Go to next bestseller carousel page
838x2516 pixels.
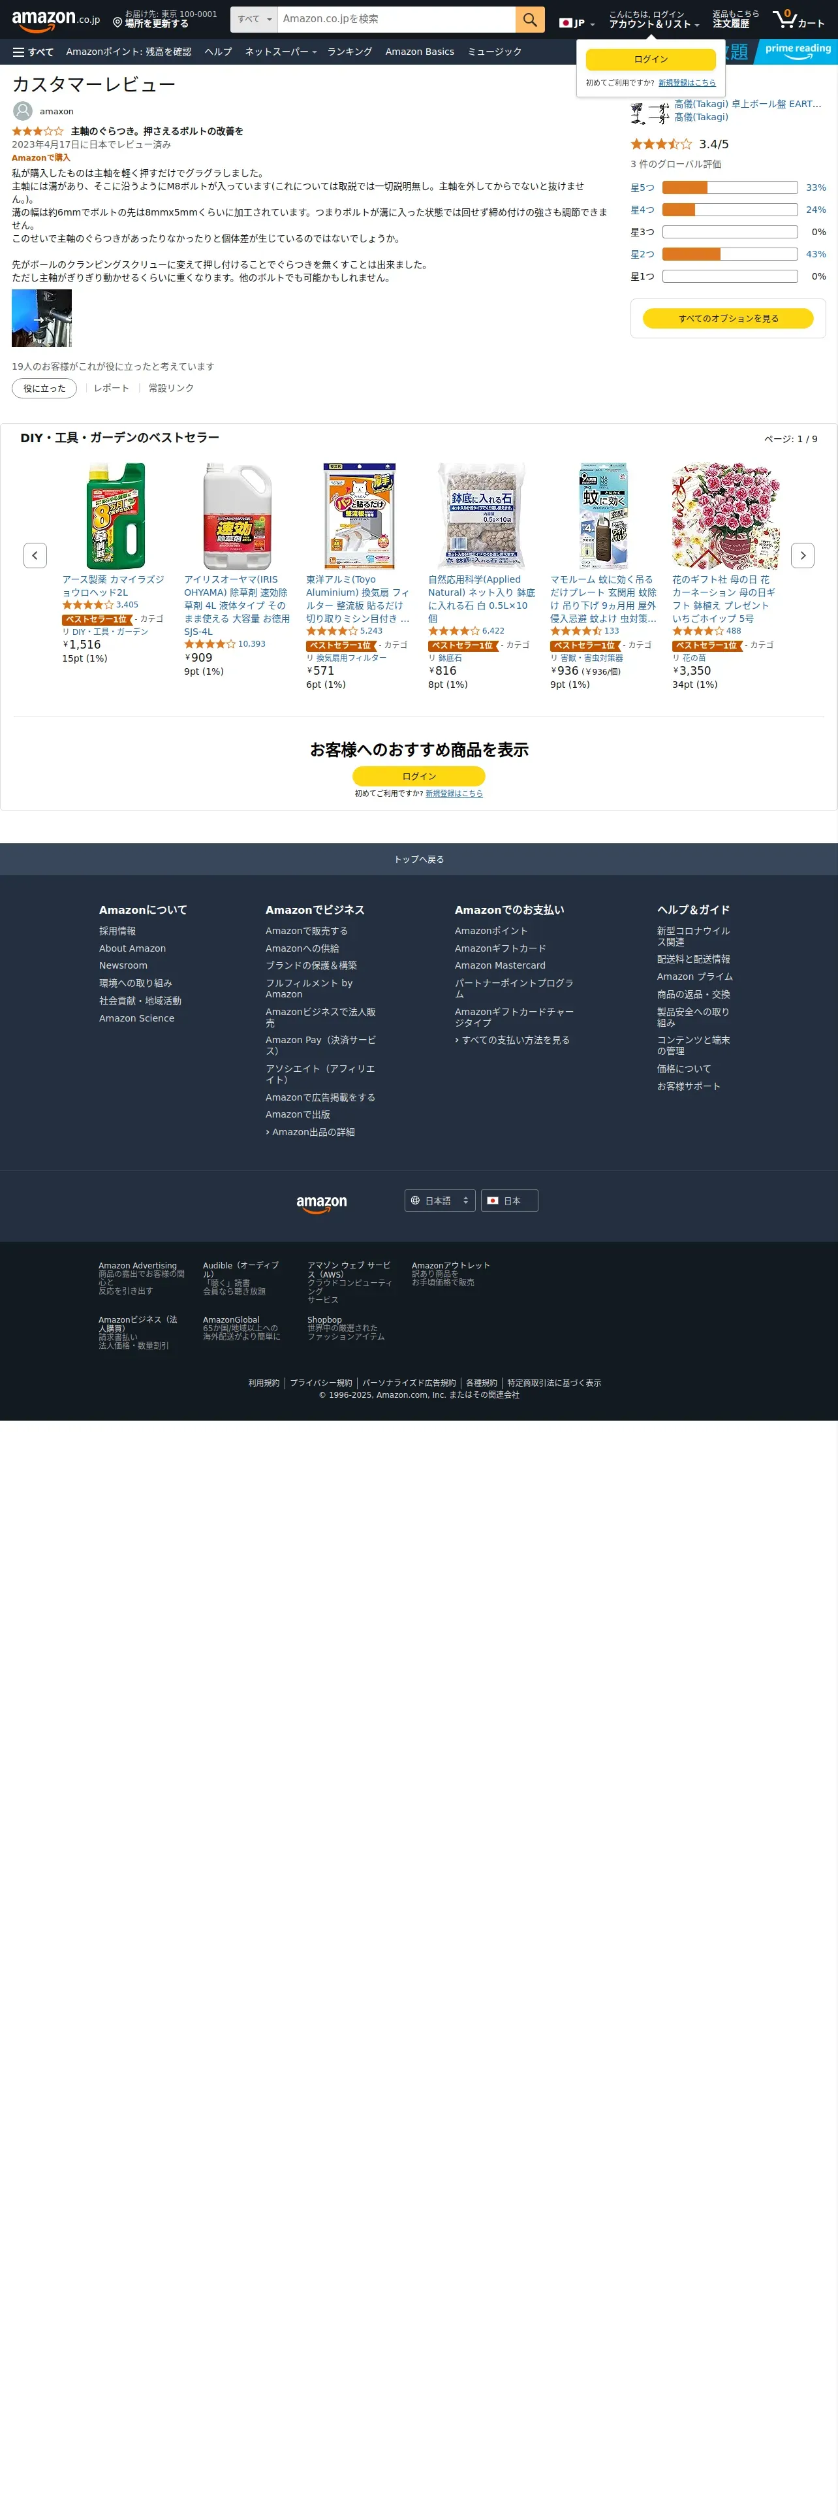802,555
